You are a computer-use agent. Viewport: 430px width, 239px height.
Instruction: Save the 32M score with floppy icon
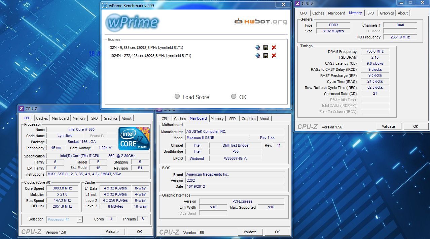(x=266, y=48)
